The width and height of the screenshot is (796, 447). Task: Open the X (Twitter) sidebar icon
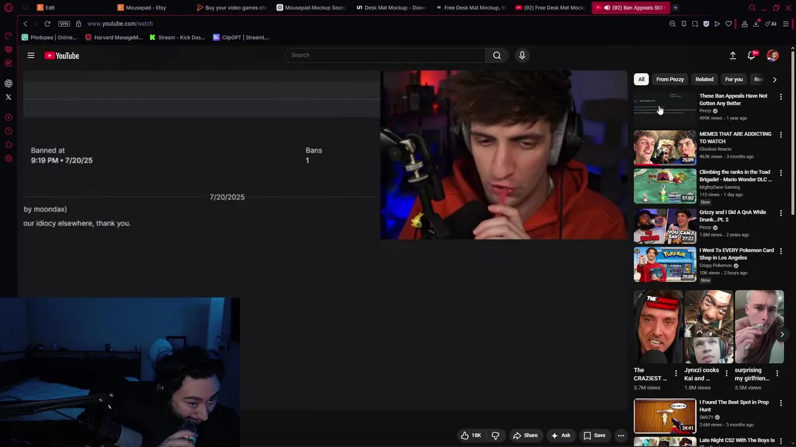pyautogui.click(x=8, y=97)
